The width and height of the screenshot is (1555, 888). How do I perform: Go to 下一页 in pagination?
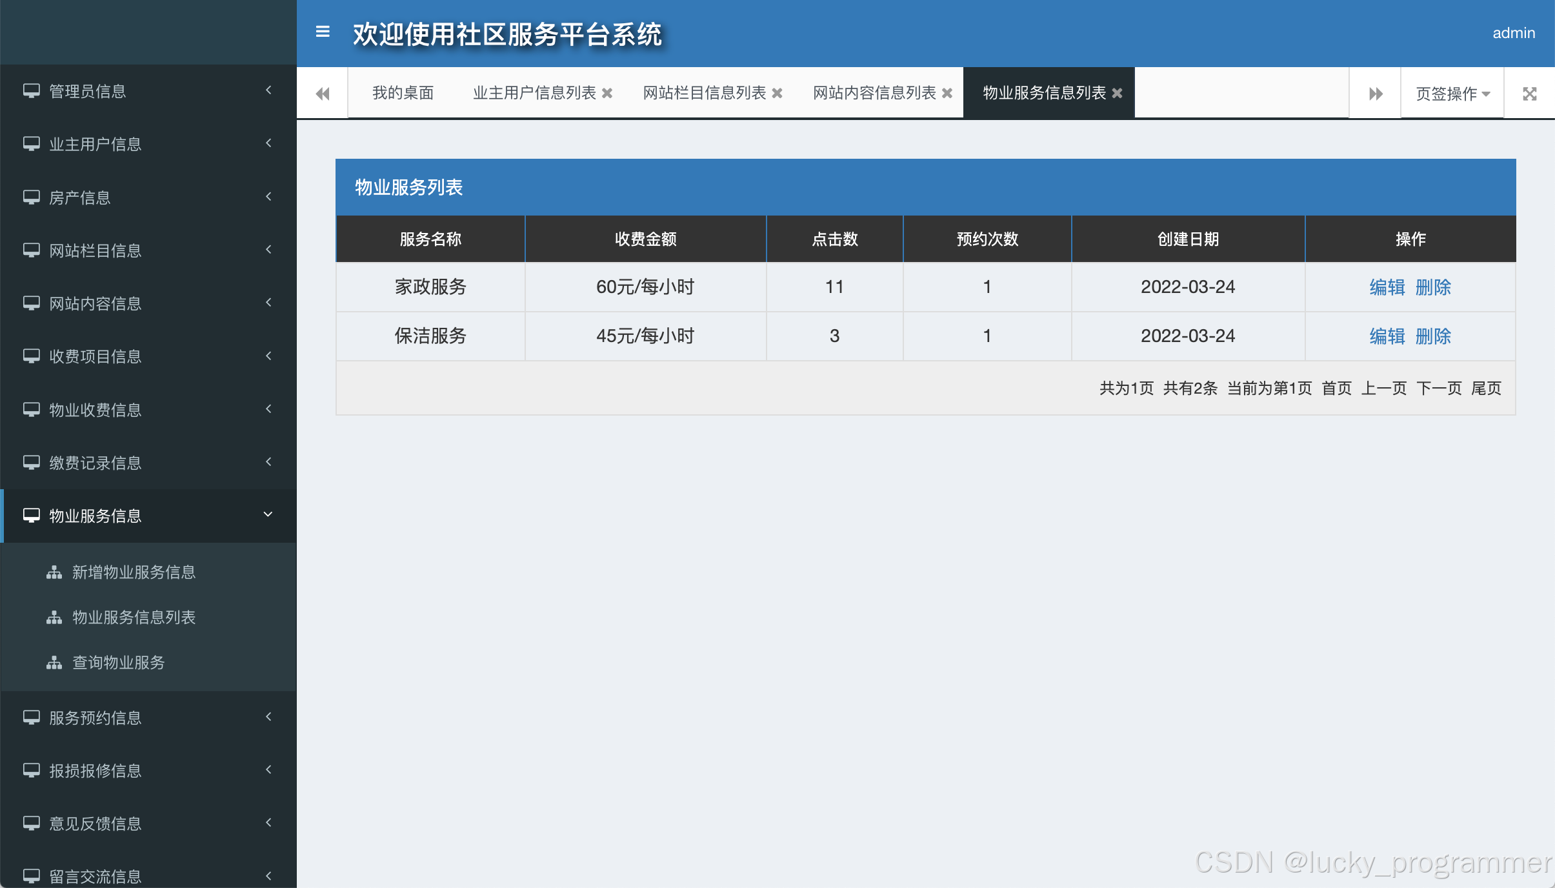[x=1439, y=388]
